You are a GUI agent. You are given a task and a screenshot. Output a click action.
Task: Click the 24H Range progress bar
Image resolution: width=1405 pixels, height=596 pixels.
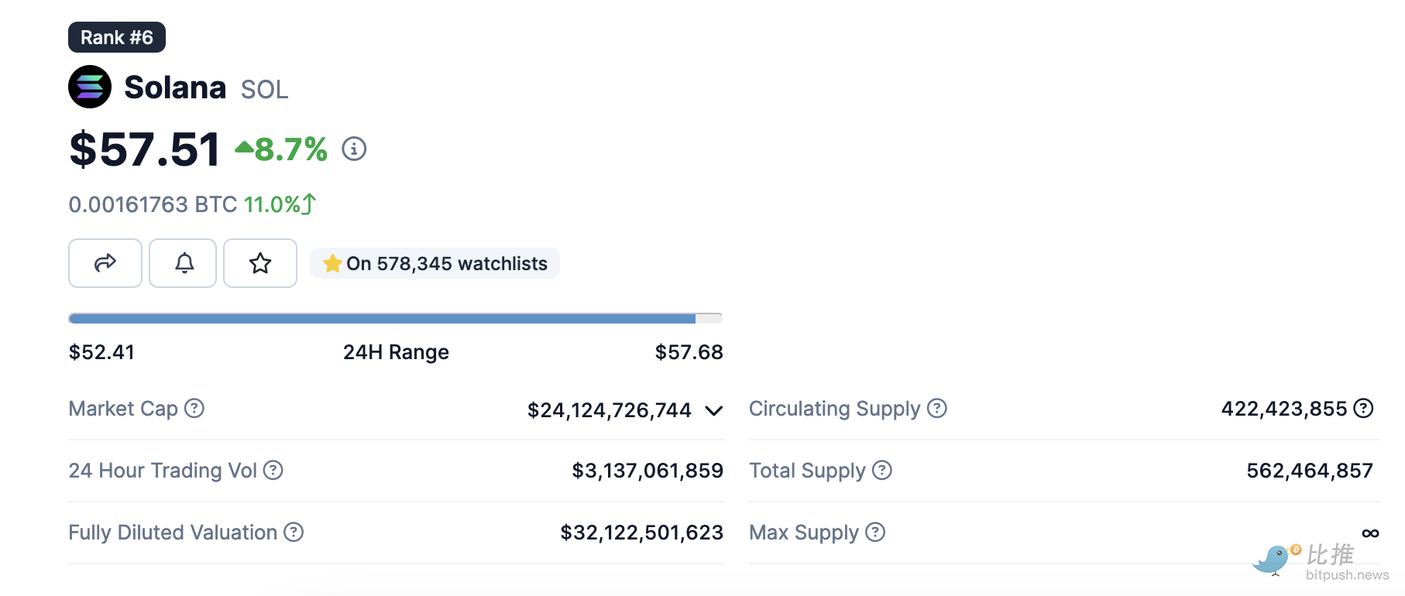click(x=395, y=318)
